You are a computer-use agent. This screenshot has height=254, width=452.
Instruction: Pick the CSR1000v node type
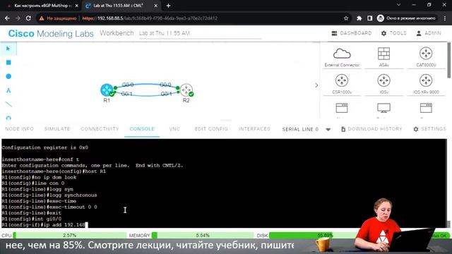tap(342, 84)
